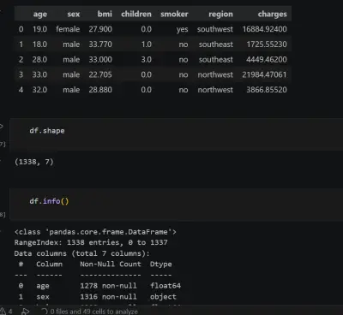This screenshot has width=343, height=315.
Task: Click the pandas DataFrame class output line
Action: [95, 232]
